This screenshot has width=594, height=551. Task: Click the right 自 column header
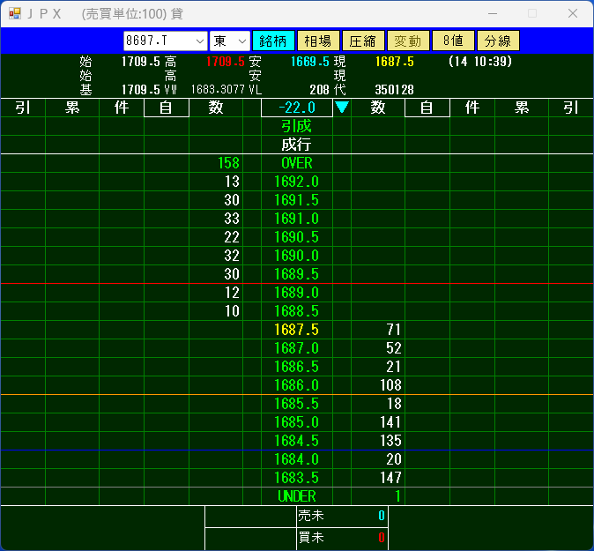[427, 108]
